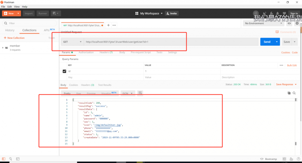Open the No Environment dropdown
302x163 pixels.
coord(263,23)
